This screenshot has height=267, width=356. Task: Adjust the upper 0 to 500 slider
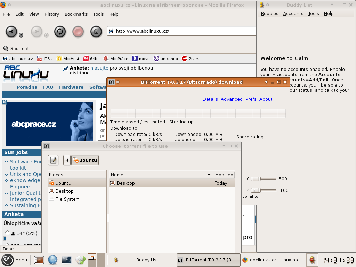click(x=264, y=179)
